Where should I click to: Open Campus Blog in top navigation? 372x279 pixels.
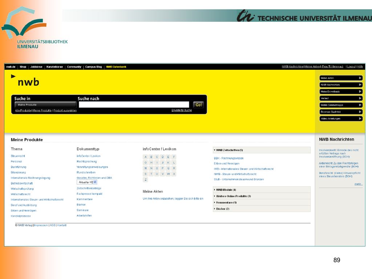tap(93, 67)
